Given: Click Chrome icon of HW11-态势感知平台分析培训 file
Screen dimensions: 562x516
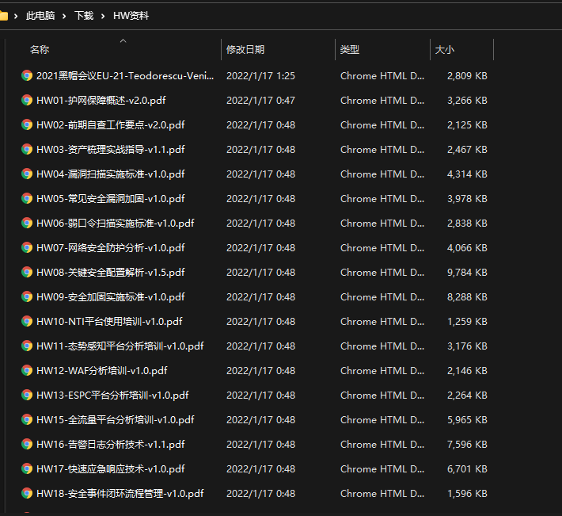Looking at the screenshot, I should click(x=27, y=346).
